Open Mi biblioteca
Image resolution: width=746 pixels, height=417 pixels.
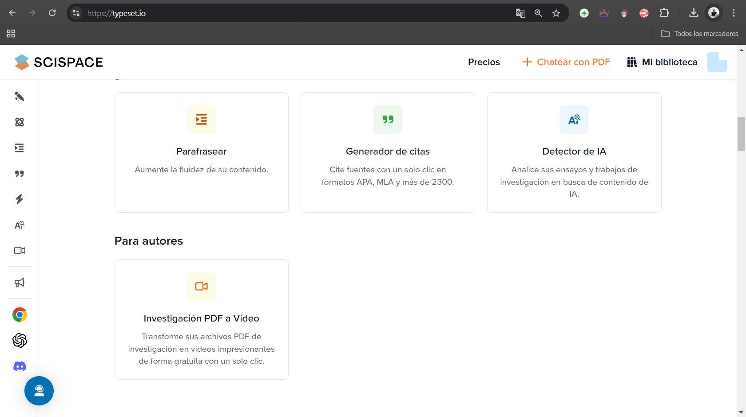pyautogui.click(x=662, y=62)
